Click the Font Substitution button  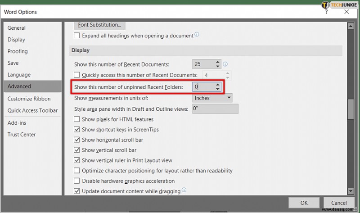[99, 25]
